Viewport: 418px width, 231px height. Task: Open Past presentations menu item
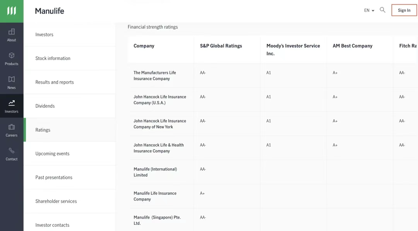(x=70, y=177)
